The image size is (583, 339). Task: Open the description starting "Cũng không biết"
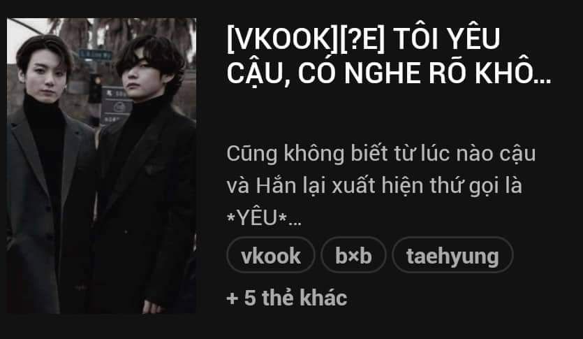point(381,185)
